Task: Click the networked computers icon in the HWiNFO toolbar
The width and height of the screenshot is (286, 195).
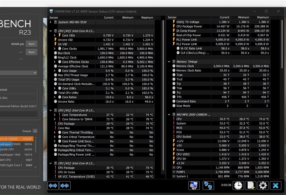Action: tap(208, 186)
